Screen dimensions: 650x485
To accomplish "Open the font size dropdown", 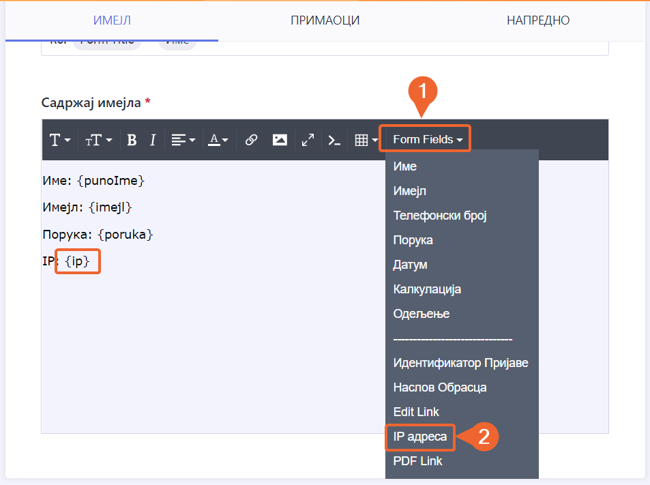I will click(98, 140).
